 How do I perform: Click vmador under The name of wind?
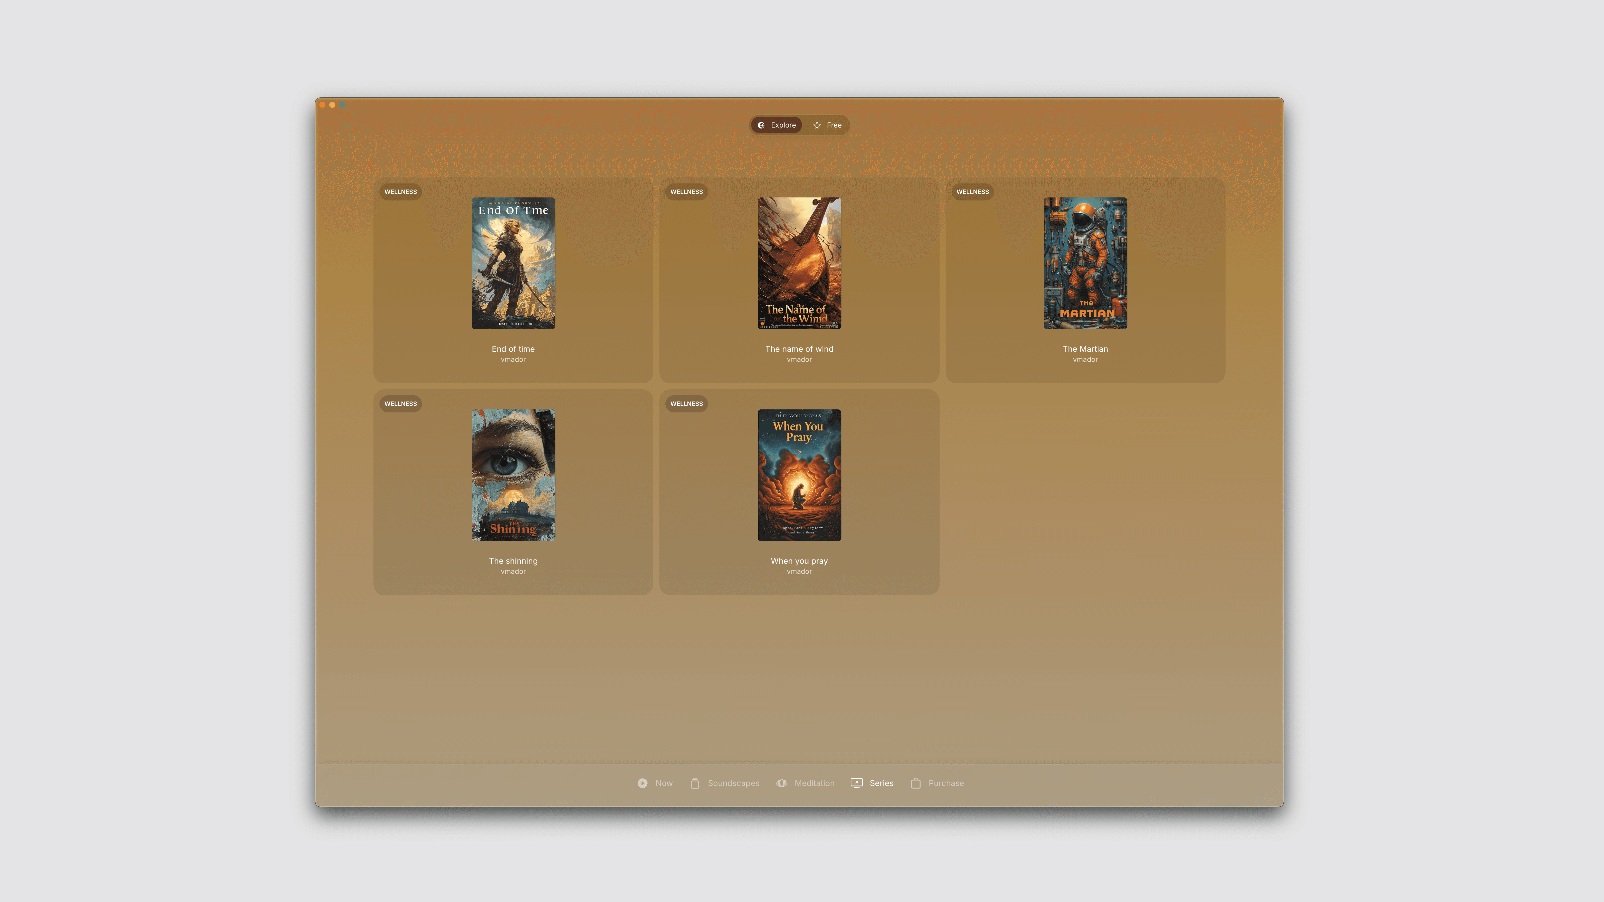[x=799, y=360]
